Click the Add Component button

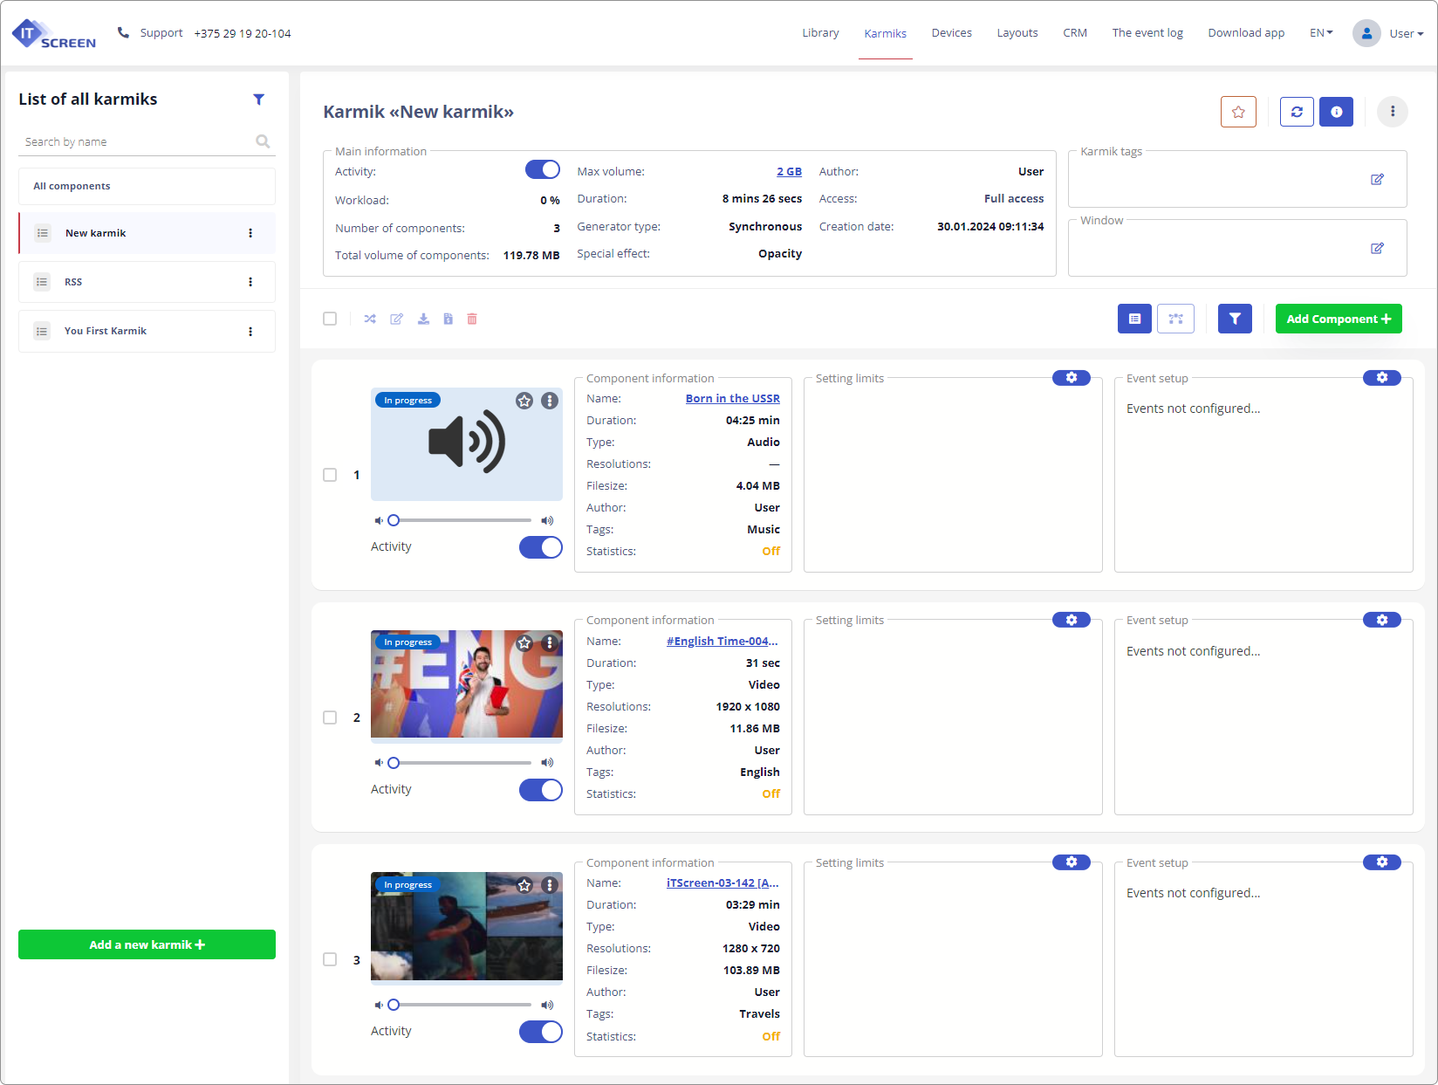[1338, 319]
